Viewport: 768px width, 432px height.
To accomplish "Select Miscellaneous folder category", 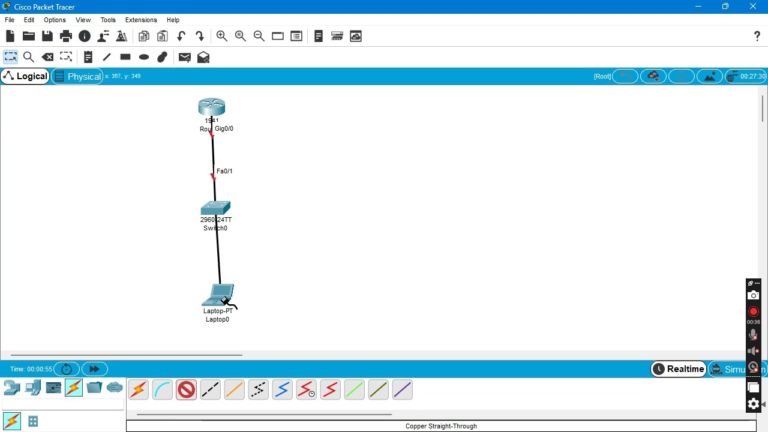I will pyautogui.click(x=94, y=388).
